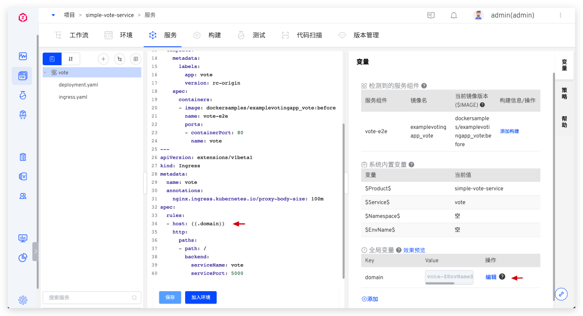Viewport: 583px width, 316px height.
Task: Open the documentation book icon
Action: coord(431,15)
